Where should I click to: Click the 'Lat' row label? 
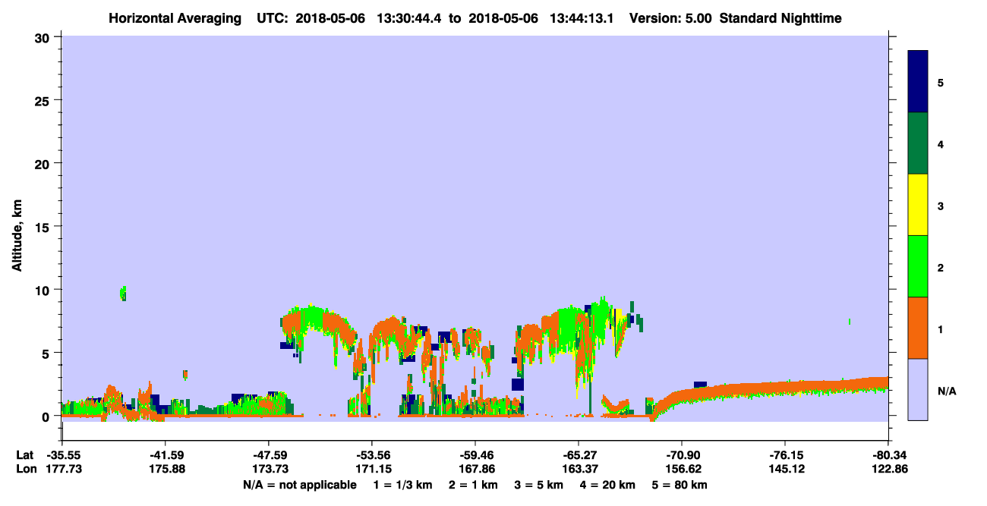tap(24, 455)
